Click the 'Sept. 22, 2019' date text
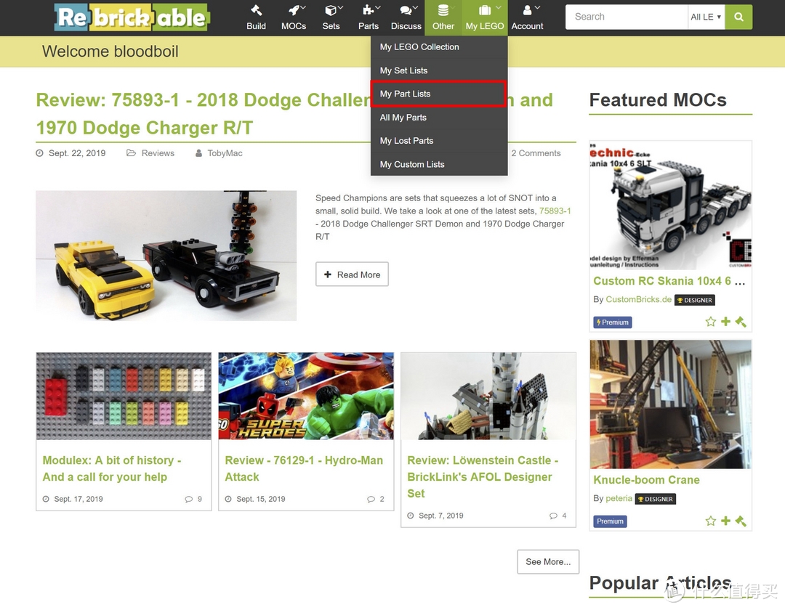Screen dimensions: 785x610 pyautogui.click(x=77, y=153)
